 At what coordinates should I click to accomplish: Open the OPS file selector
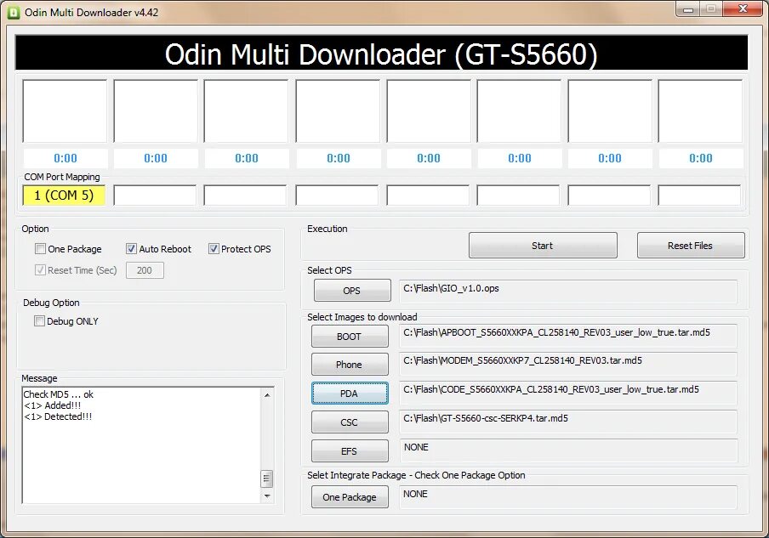(352, 291)
